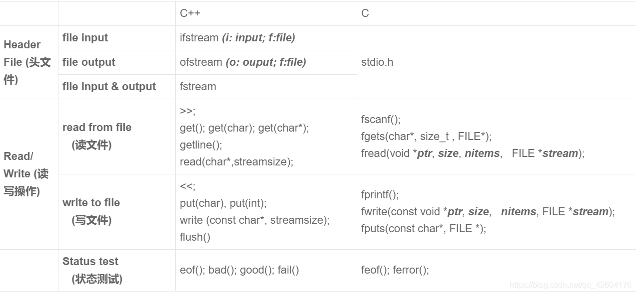Select the Header File row label
The height and width of the screenshot is (294, 636).
point(27,62)
